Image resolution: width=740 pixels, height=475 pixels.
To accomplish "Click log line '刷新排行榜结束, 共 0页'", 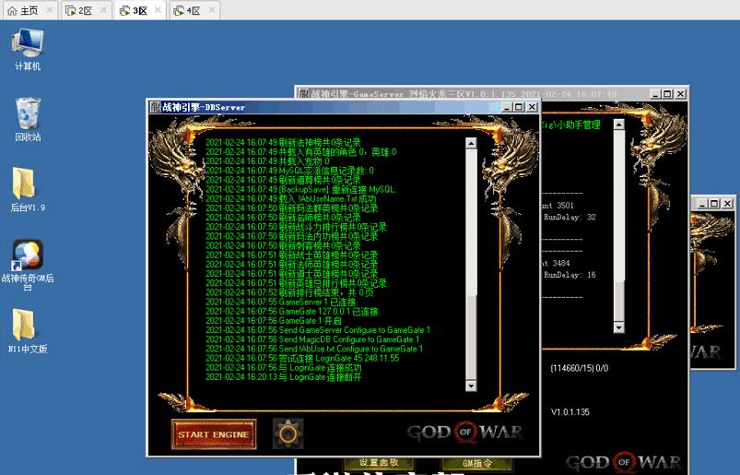I will pyautogui.click(x=289, y=292).
